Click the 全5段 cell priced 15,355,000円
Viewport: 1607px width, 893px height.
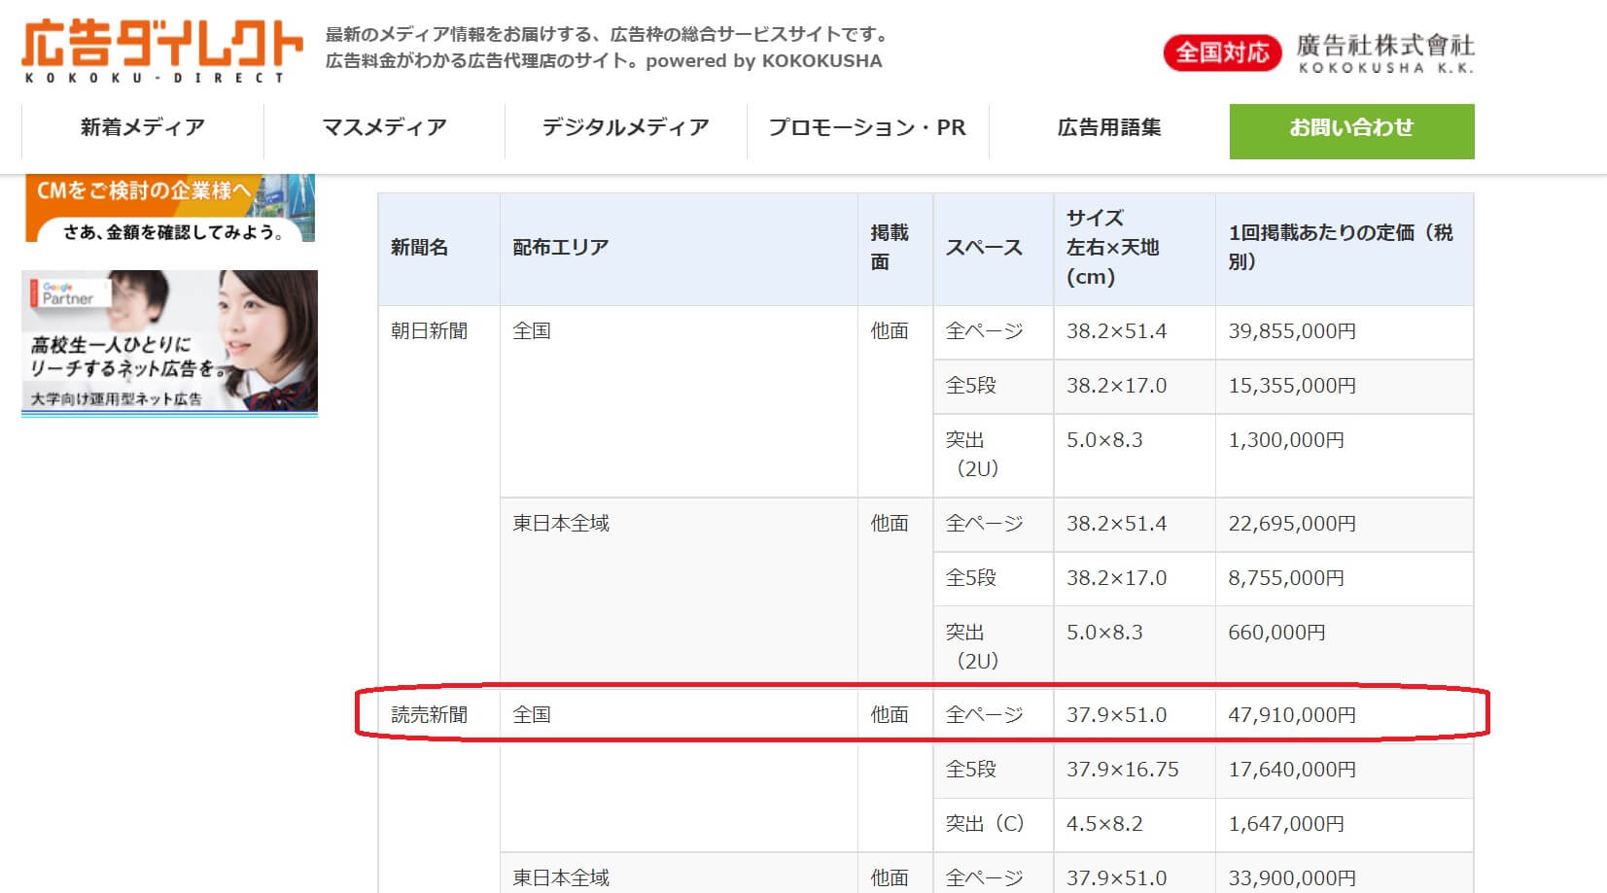pos(994,387)
